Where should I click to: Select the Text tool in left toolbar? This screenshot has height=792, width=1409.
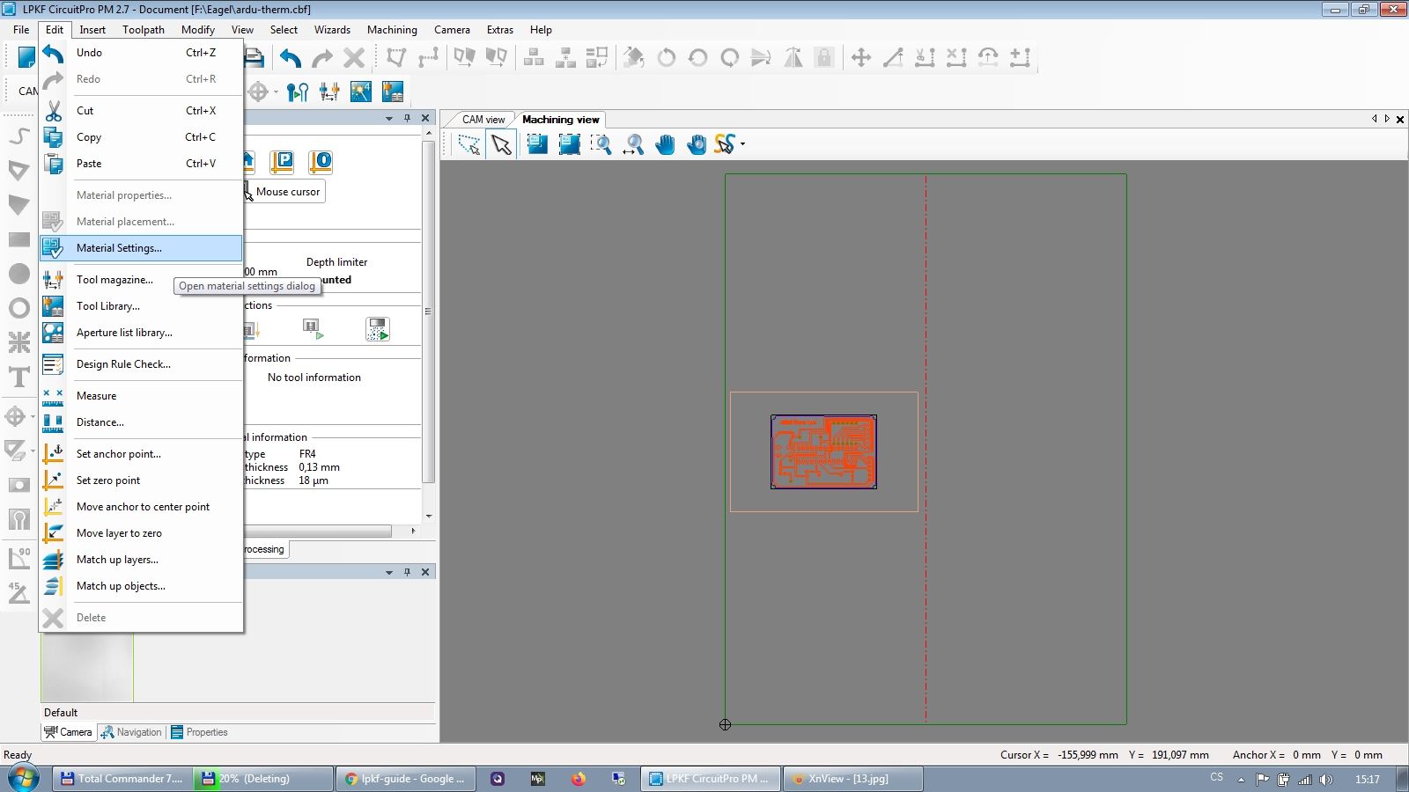[x=19, y=378]
